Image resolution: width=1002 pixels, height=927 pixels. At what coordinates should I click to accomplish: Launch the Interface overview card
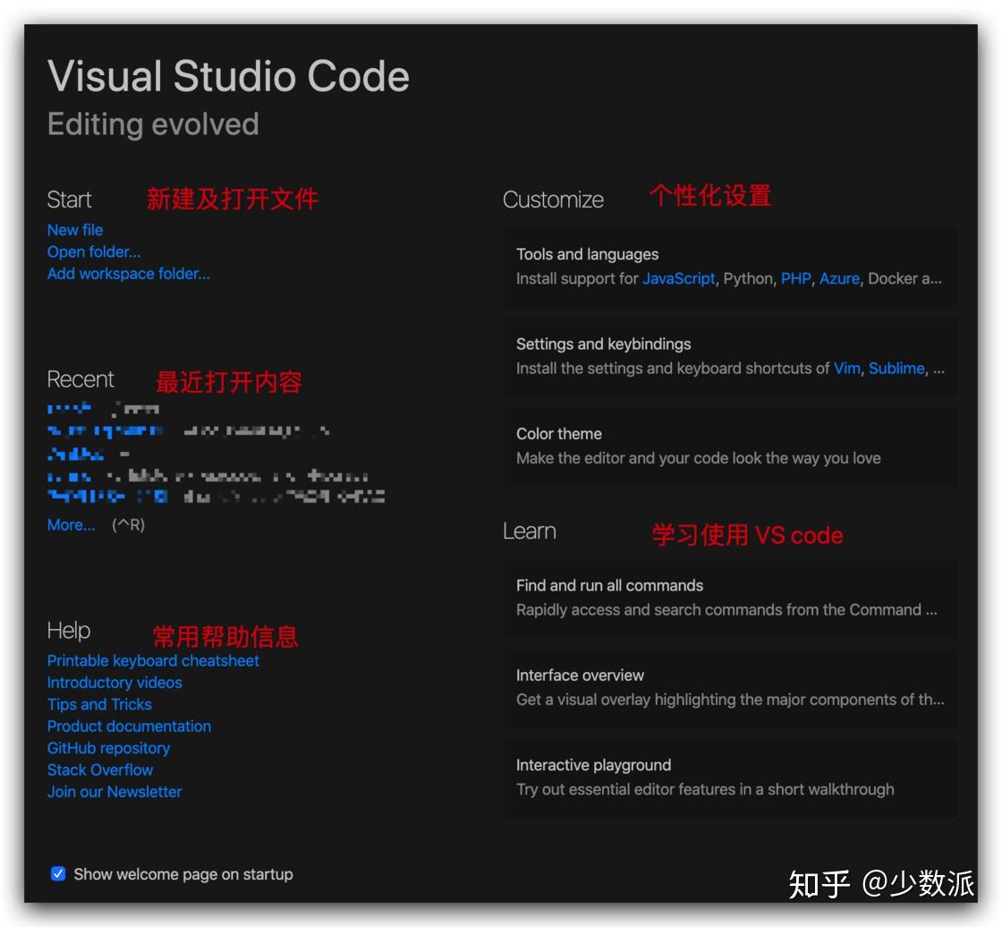(x=730, y=687)
